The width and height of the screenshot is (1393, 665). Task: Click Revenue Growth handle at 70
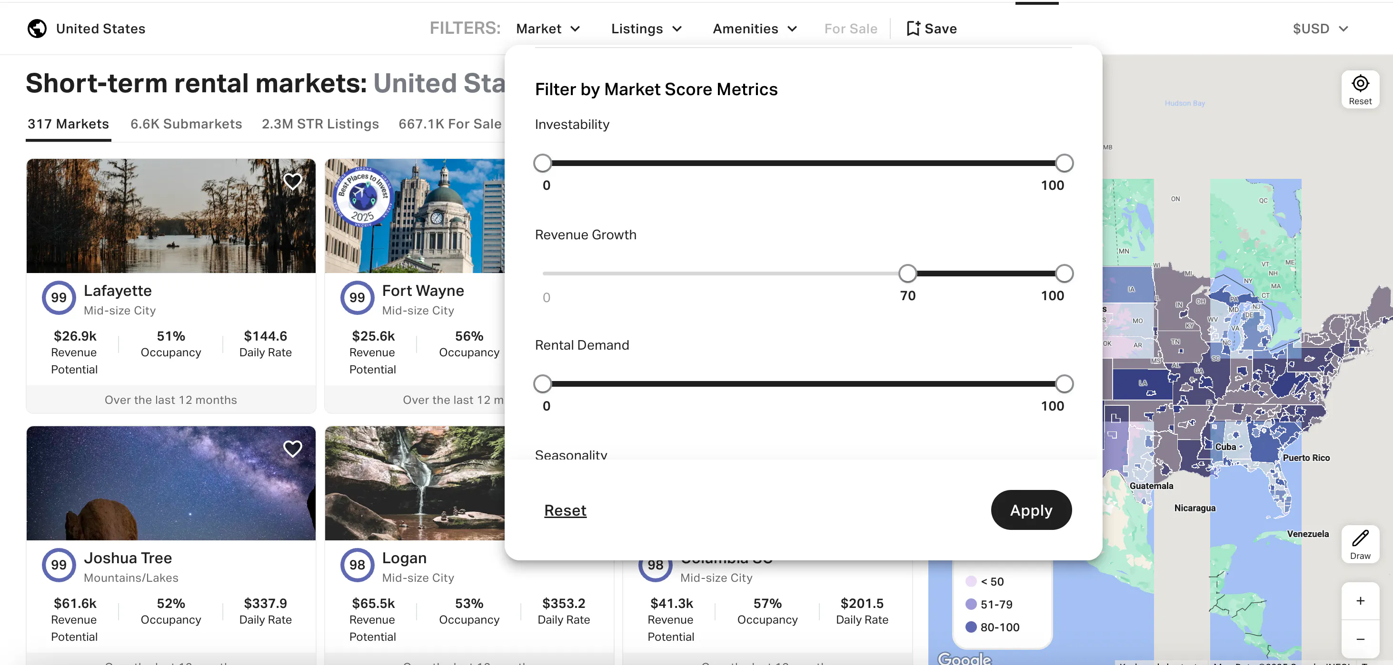(907, 274)
